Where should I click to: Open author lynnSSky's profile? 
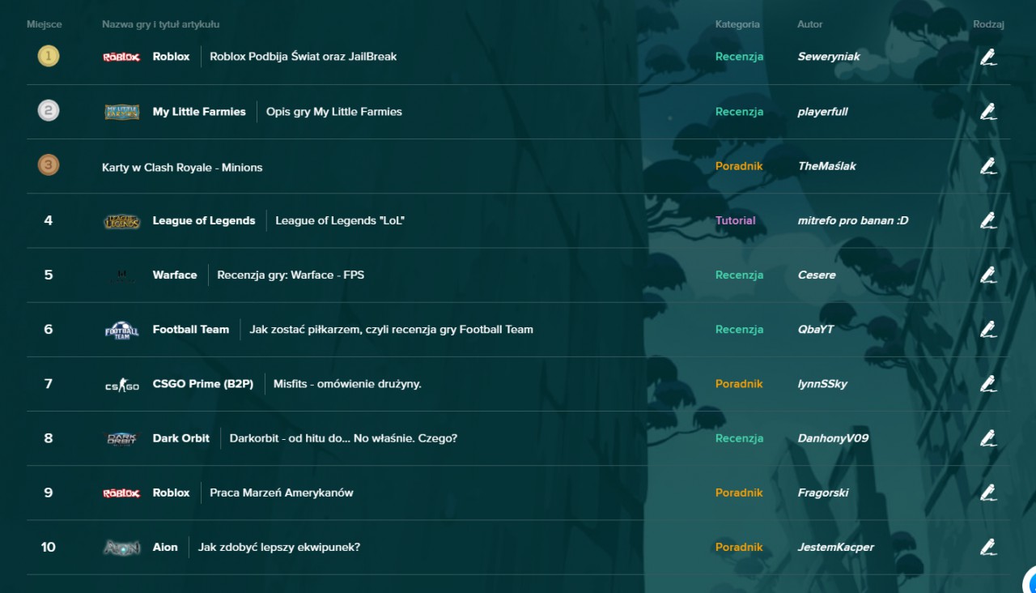click(822, 384)
